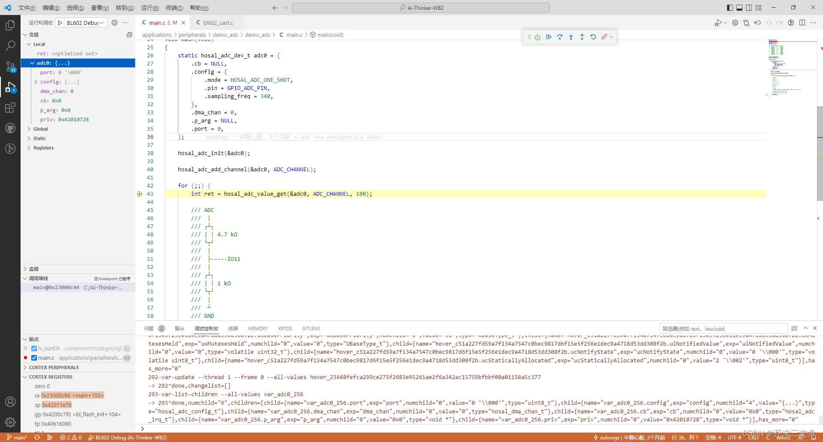Switch to the XRTOS panel tab
This screenshot has height=442, width=823.
(285, 329)
